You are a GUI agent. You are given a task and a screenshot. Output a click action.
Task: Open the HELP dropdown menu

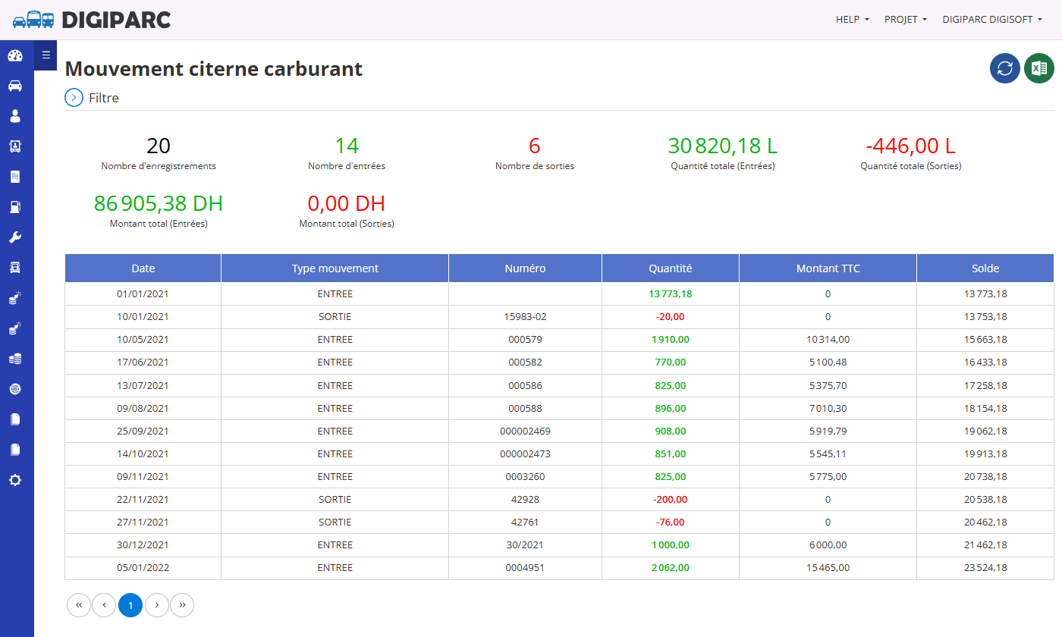(x=853, y=20)
